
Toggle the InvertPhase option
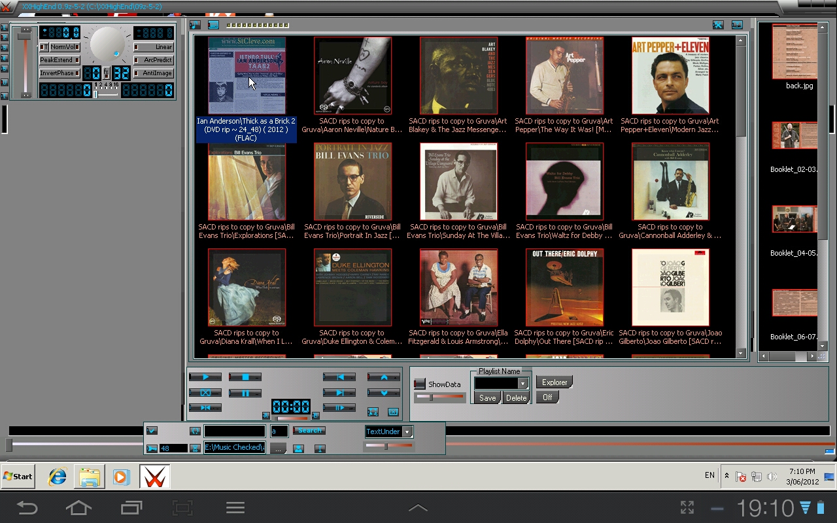tap(60, 73)
